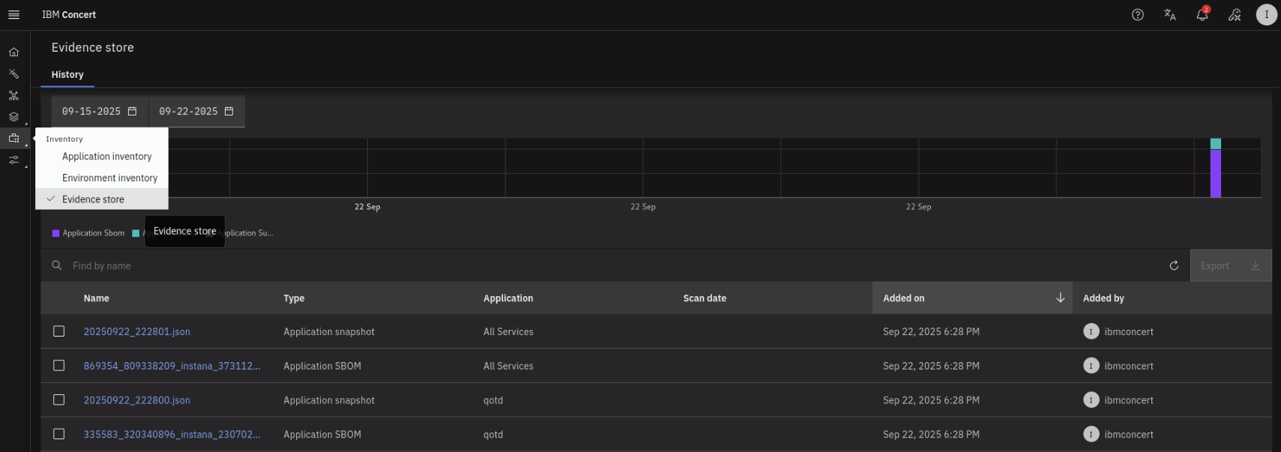Open the hamburger navigation menu
1281x452 pixels.
pos(13,15)
